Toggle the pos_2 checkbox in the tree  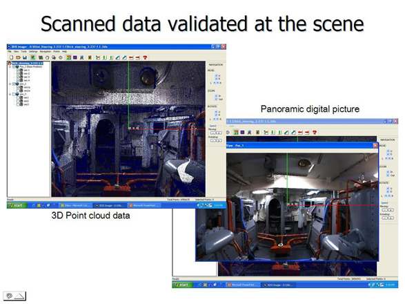click(x=14, y=84)
